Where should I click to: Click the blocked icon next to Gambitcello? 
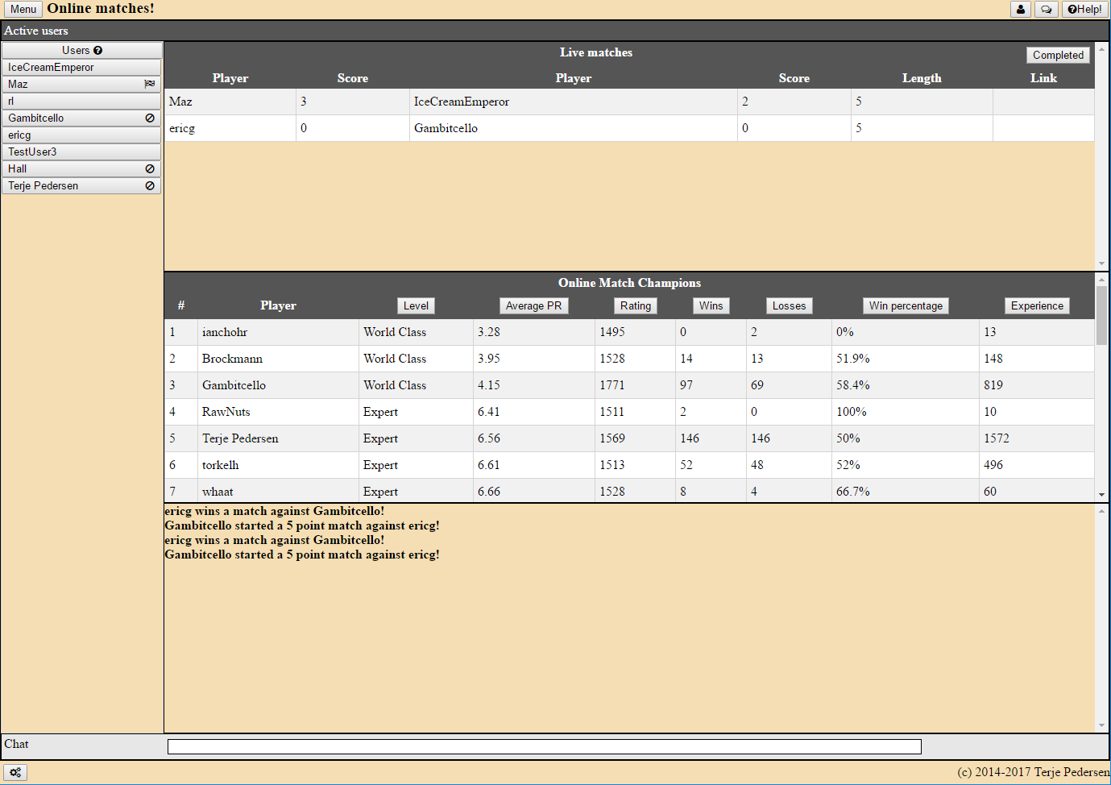(x=149, y=118)
